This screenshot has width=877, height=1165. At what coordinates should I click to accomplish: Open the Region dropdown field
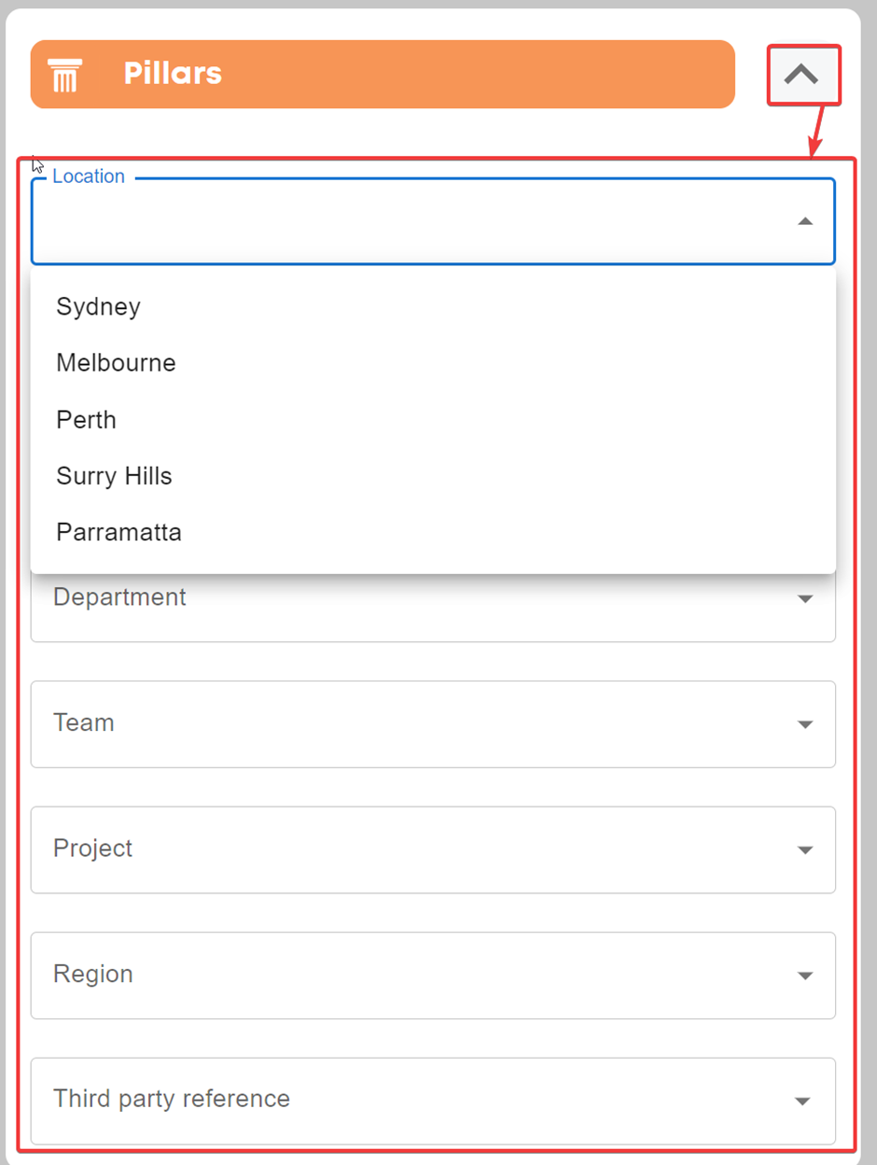pyautogui.click(x=433, y=976)
